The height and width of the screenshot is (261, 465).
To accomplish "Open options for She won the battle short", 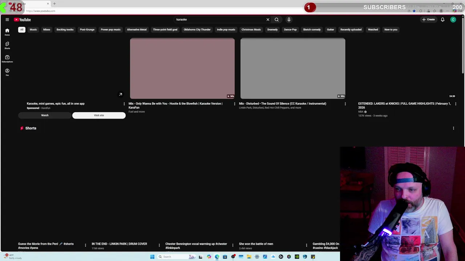I will [306, 245].
